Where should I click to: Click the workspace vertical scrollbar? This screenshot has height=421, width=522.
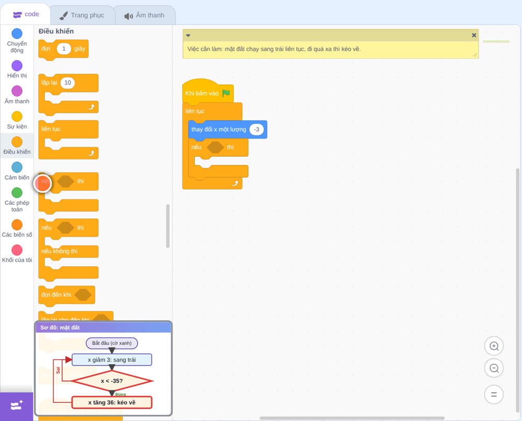[x=518, y=290]
